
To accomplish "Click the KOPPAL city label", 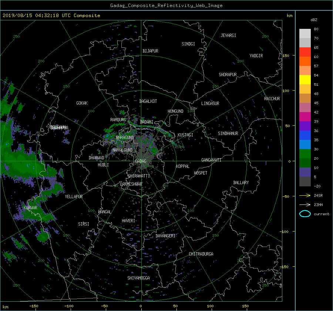I will point(183,166).
